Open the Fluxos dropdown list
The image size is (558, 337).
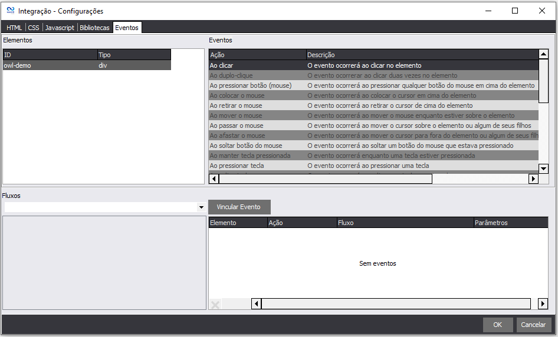(x=201, y=207)
